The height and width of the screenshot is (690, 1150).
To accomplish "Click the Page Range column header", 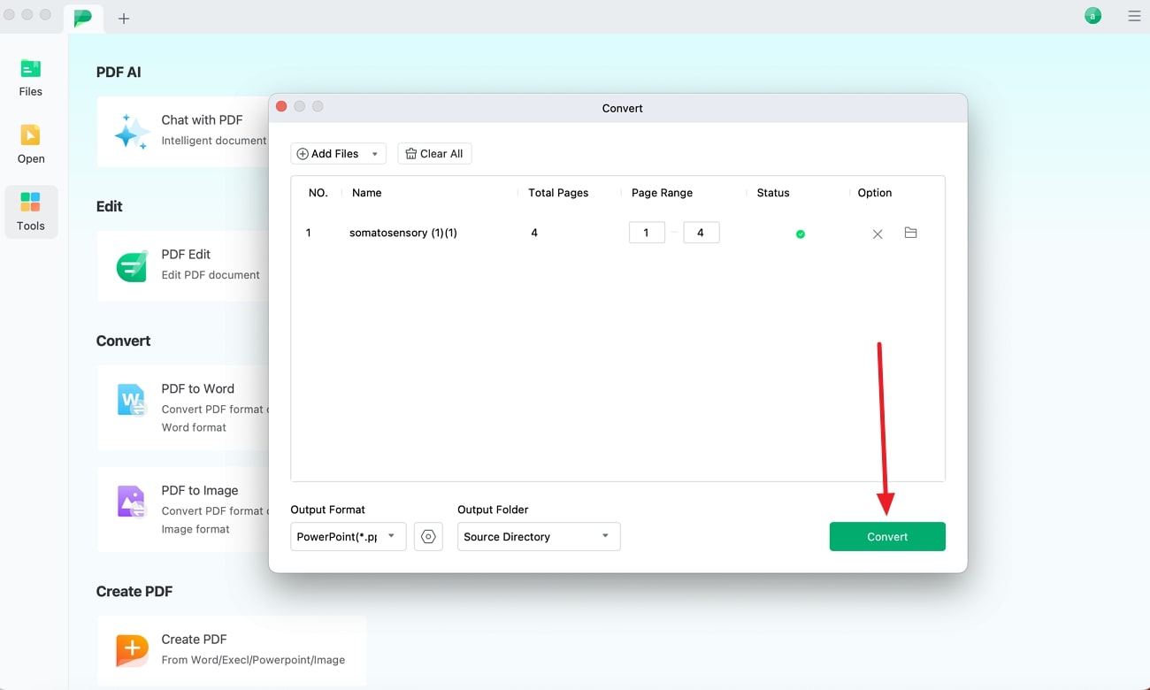I will 662,193.
